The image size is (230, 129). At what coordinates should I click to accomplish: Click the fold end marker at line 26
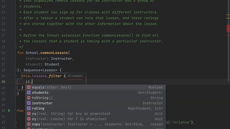coord(15,87)
